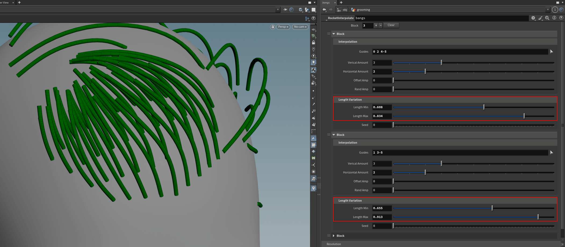Screen dimensions: 565x247
Task: Open the viewer path dropdown arrow
Action: tap(278, 10)
